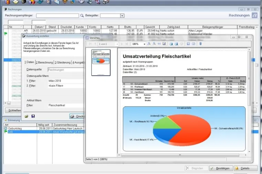The width and height of the screenshot is (262, 174).
Task: Click the paperclip icon in Vorschau toolbar
Action: pos(200,44)
